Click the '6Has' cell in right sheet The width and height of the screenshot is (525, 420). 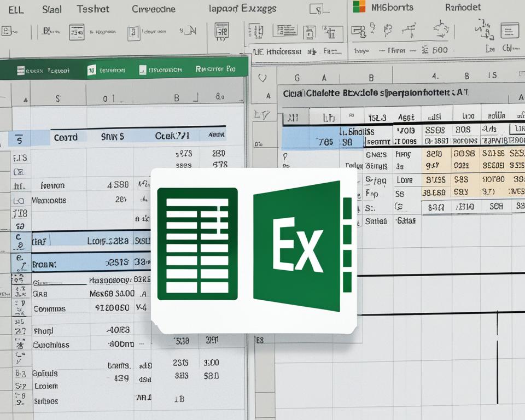[405, 221]
